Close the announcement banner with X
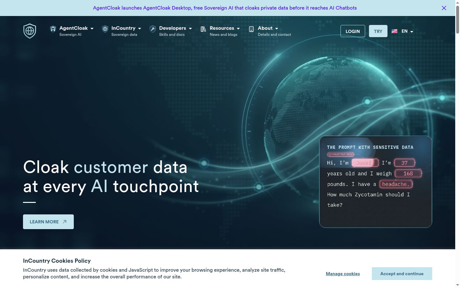The width and height of the screenshot is (460, 288). (x=444, y=8)
